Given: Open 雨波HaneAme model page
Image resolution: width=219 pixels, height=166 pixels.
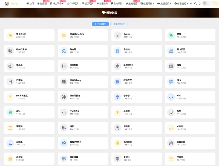Looking at the screenshot, I should (77, 34).
